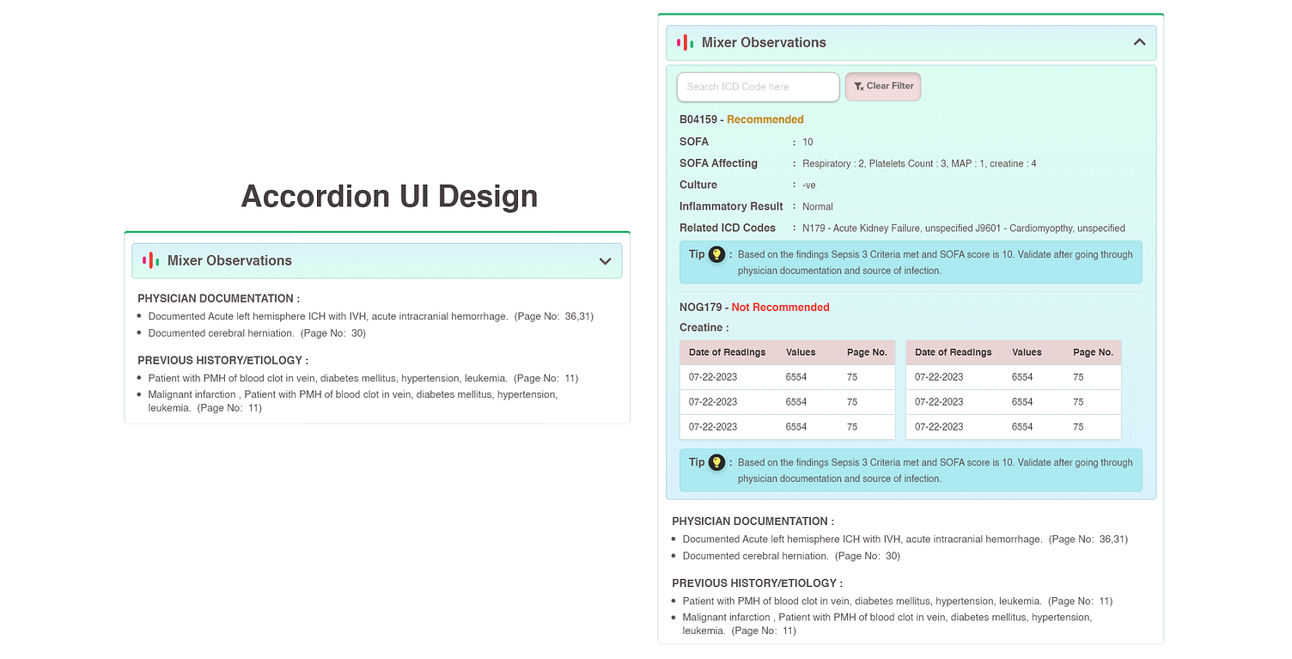Image resolution: width=1292 pixels, height=659 pixels.
Task: Click the red Not Recommended label beside NOG179
Action: tap(782, 307)
